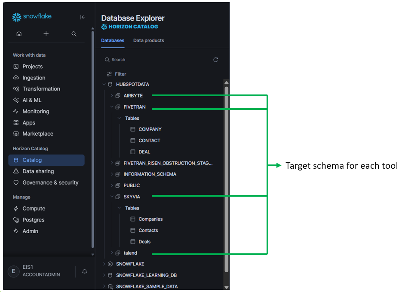
Task: Collapse the FIVETRAN schema
Action: point(112,107)
